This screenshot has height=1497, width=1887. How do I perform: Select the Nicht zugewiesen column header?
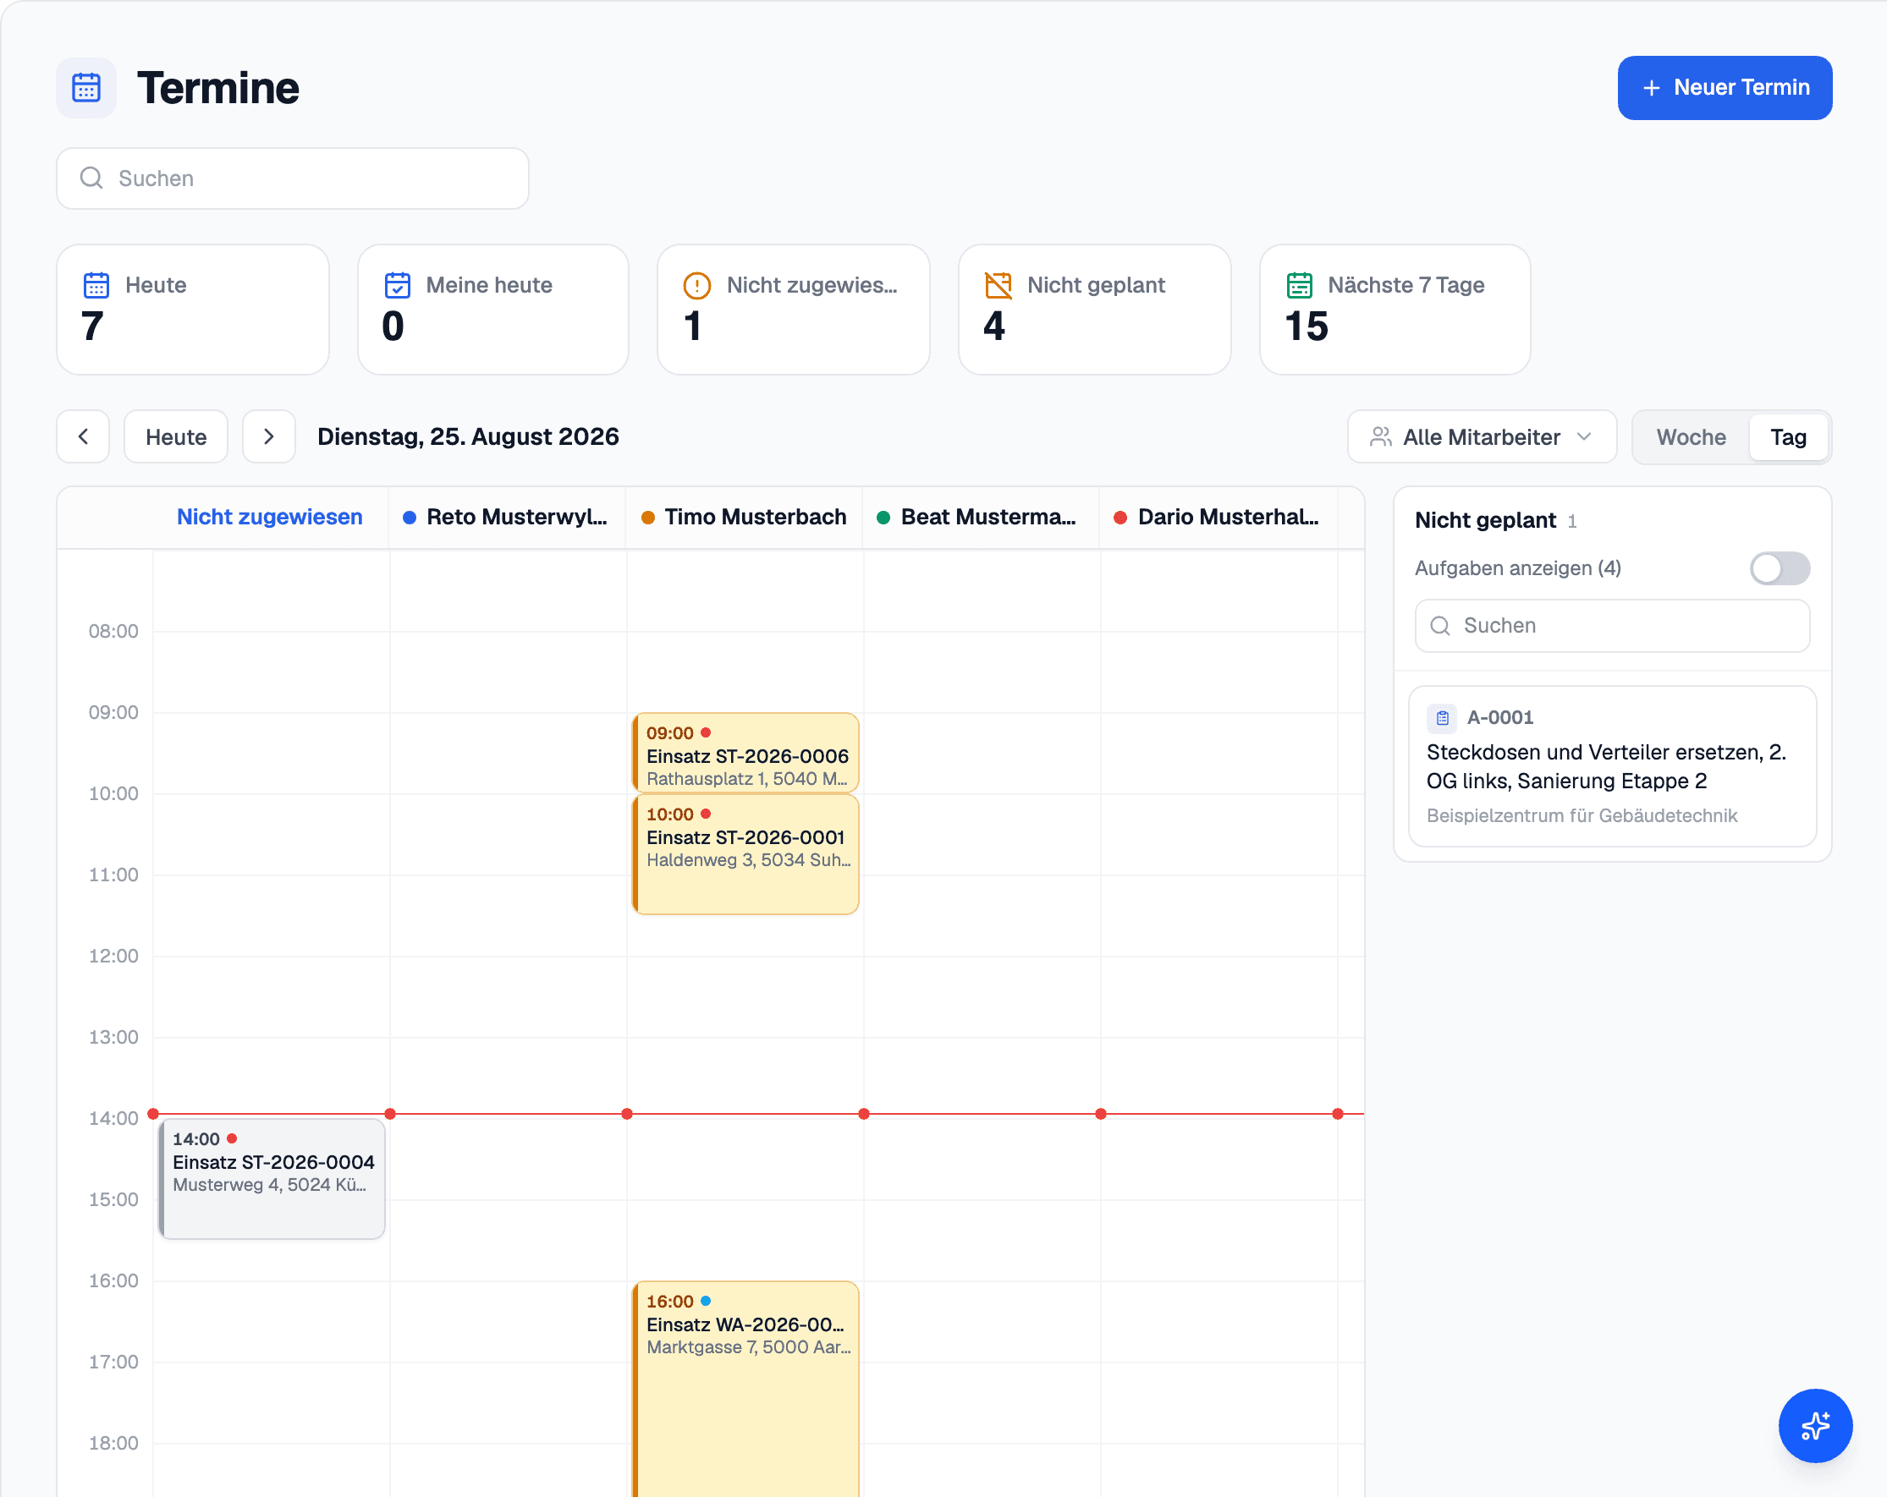click(270, 517)
